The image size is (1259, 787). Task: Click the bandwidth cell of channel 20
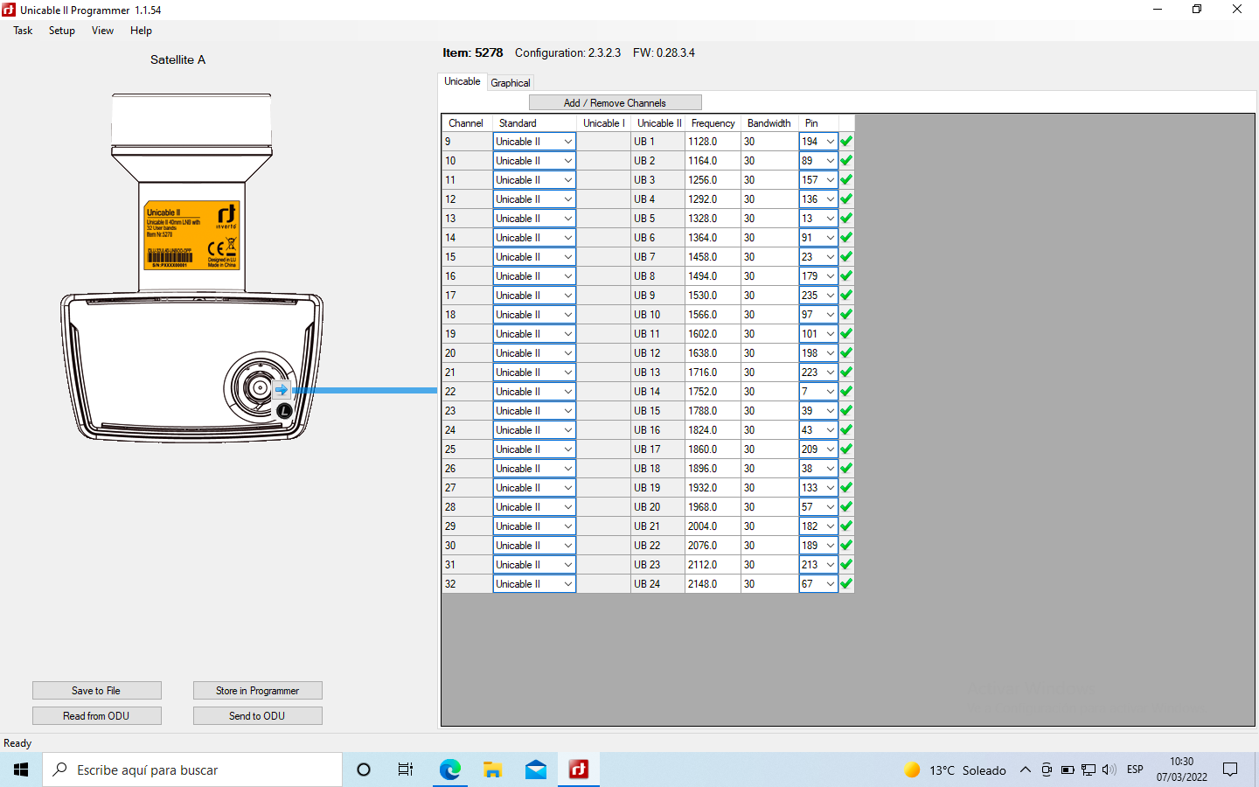tap(769, 353)
